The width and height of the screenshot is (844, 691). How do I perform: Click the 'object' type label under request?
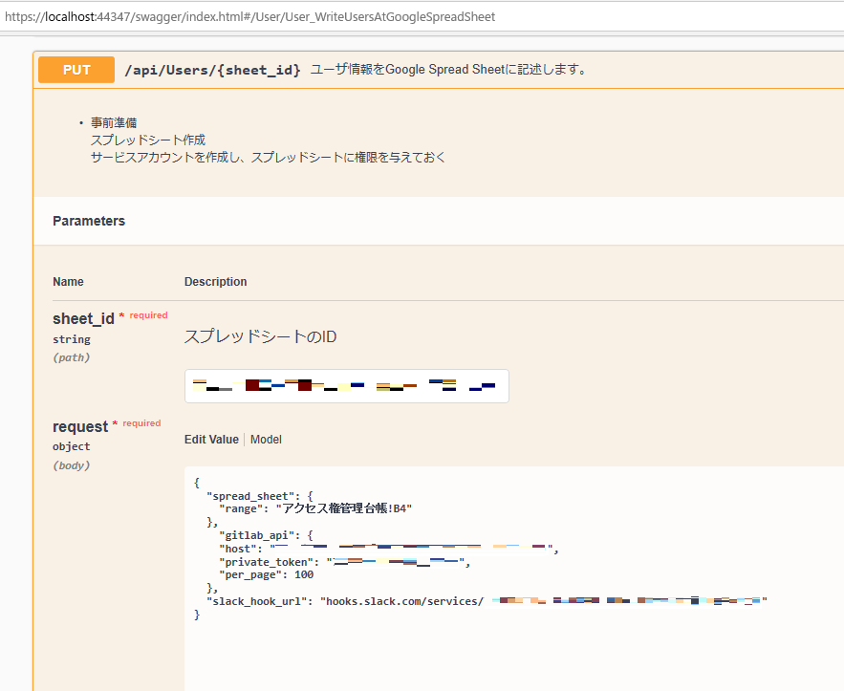pyautogui.click(x=72, y=446)
